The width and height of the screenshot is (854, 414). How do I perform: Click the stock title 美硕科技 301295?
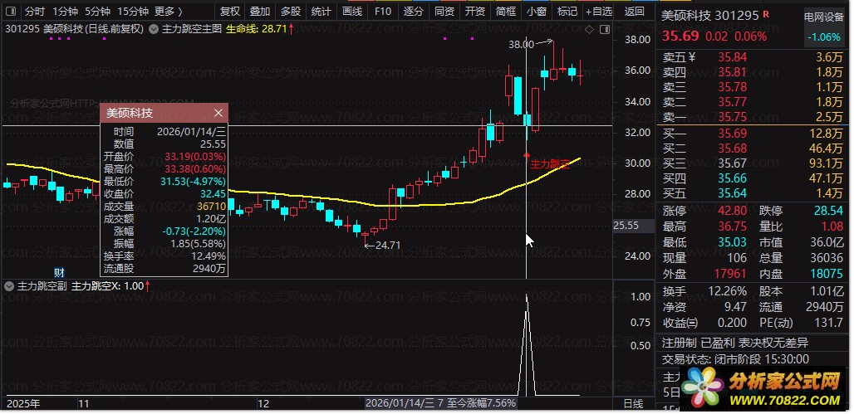click(x=709, y=16)
